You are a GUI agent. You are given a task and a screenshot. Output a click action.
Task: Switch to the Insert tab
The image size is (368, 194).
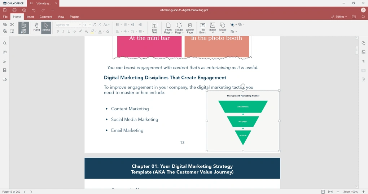30,17
